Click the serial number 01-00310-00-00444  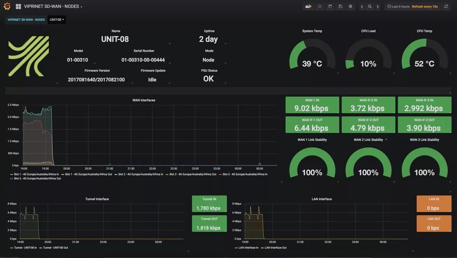143,60
